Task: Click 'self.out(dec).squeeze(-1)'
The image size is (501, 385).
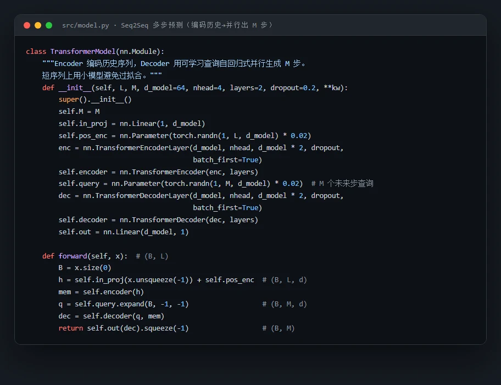Action: [x=138, y=328]
